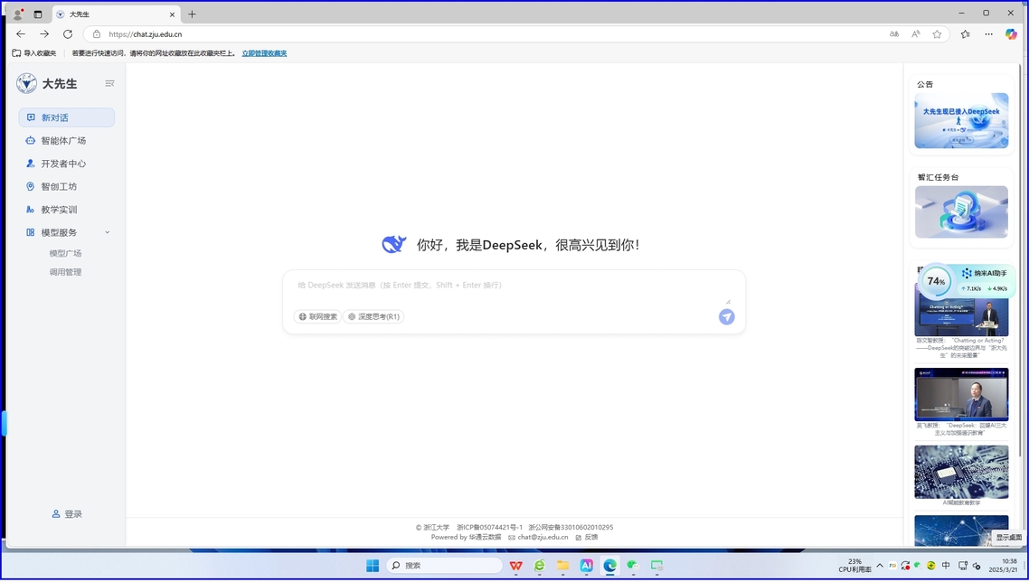Show hidden system tray icons chevron

[879, 566]
